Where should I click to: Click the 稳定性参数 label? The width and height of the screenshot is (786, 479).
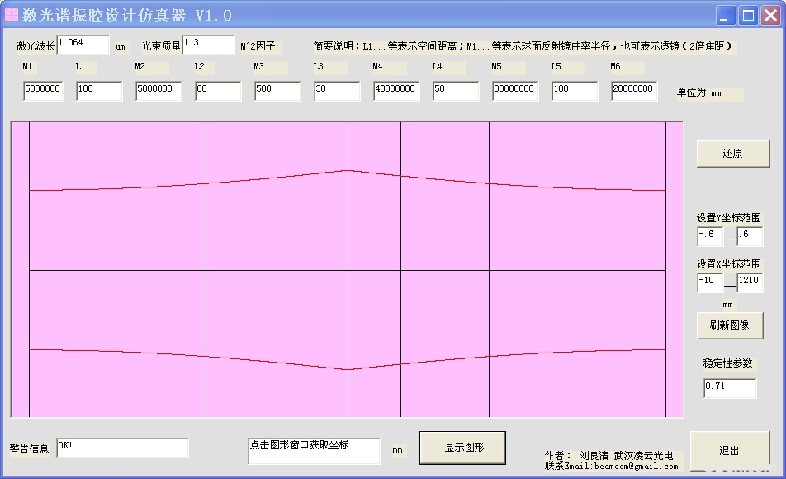tap(728, 363)
